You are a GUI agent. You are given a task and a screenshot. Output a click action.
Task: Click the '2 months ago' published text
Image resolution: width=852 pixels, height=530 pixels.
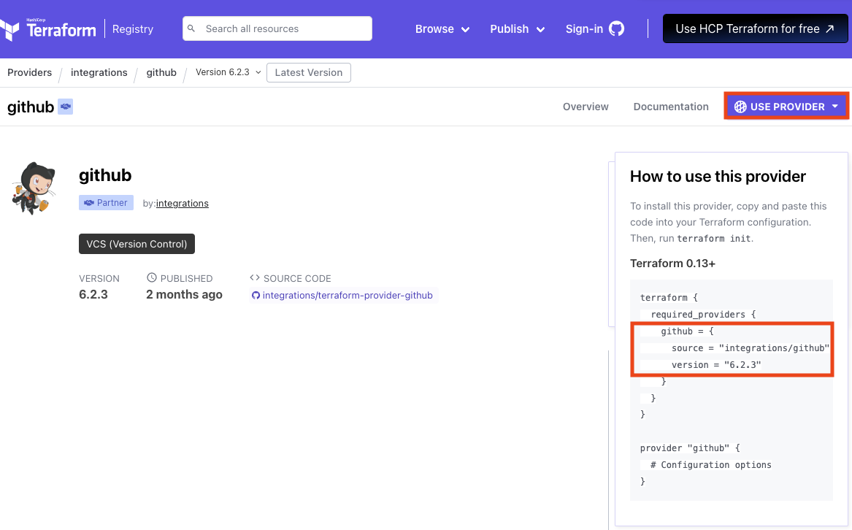pos(184,295)
